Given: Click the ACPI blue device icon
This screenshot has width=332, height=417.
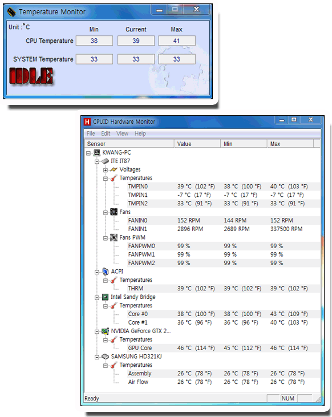Looking at the screenshot, I should 106,272.
